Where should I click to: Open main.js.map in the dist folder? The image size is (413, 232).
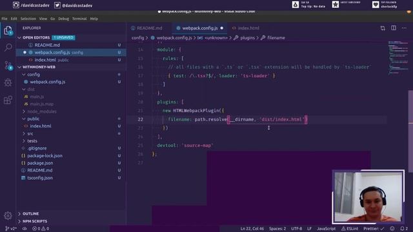[71, 104]
